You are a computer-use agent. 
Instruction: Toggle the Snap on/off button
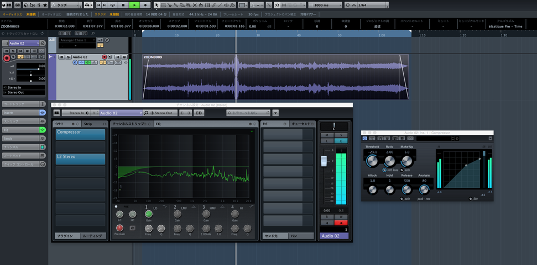coord(277,5)
